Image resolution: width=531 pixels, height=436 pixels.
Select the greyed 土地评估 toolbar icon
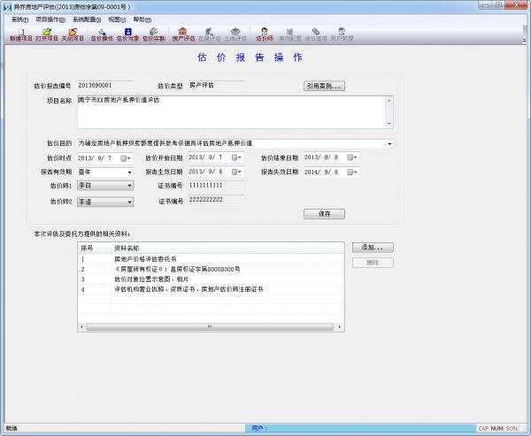[x=235, y=34]
